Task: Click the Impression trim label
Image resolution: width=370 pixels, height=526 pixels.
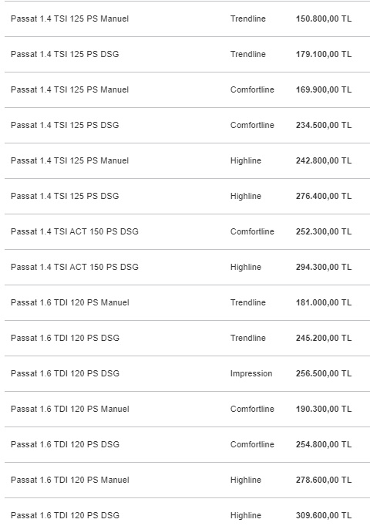Action: coord(251,374)
